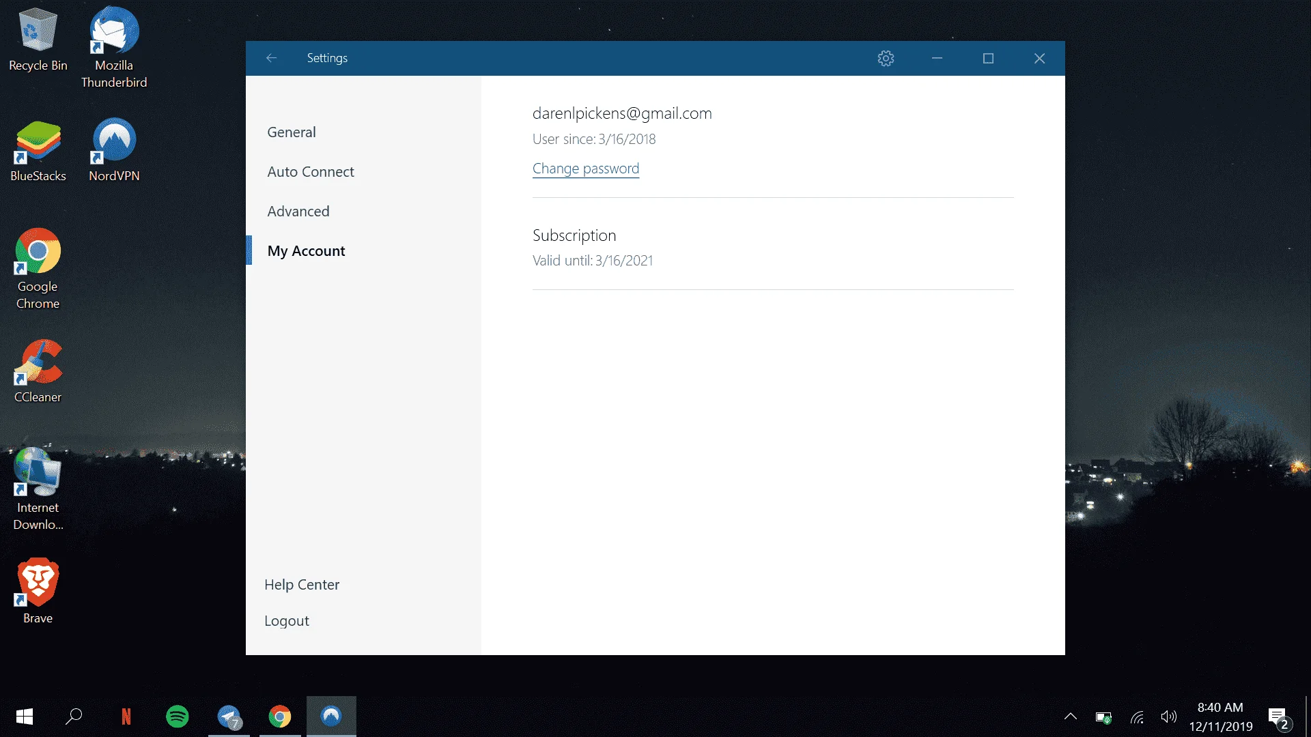Viewport: 1311px width, 737px height.
Task: Open Telegram from the taskbar
Action: 229,717
